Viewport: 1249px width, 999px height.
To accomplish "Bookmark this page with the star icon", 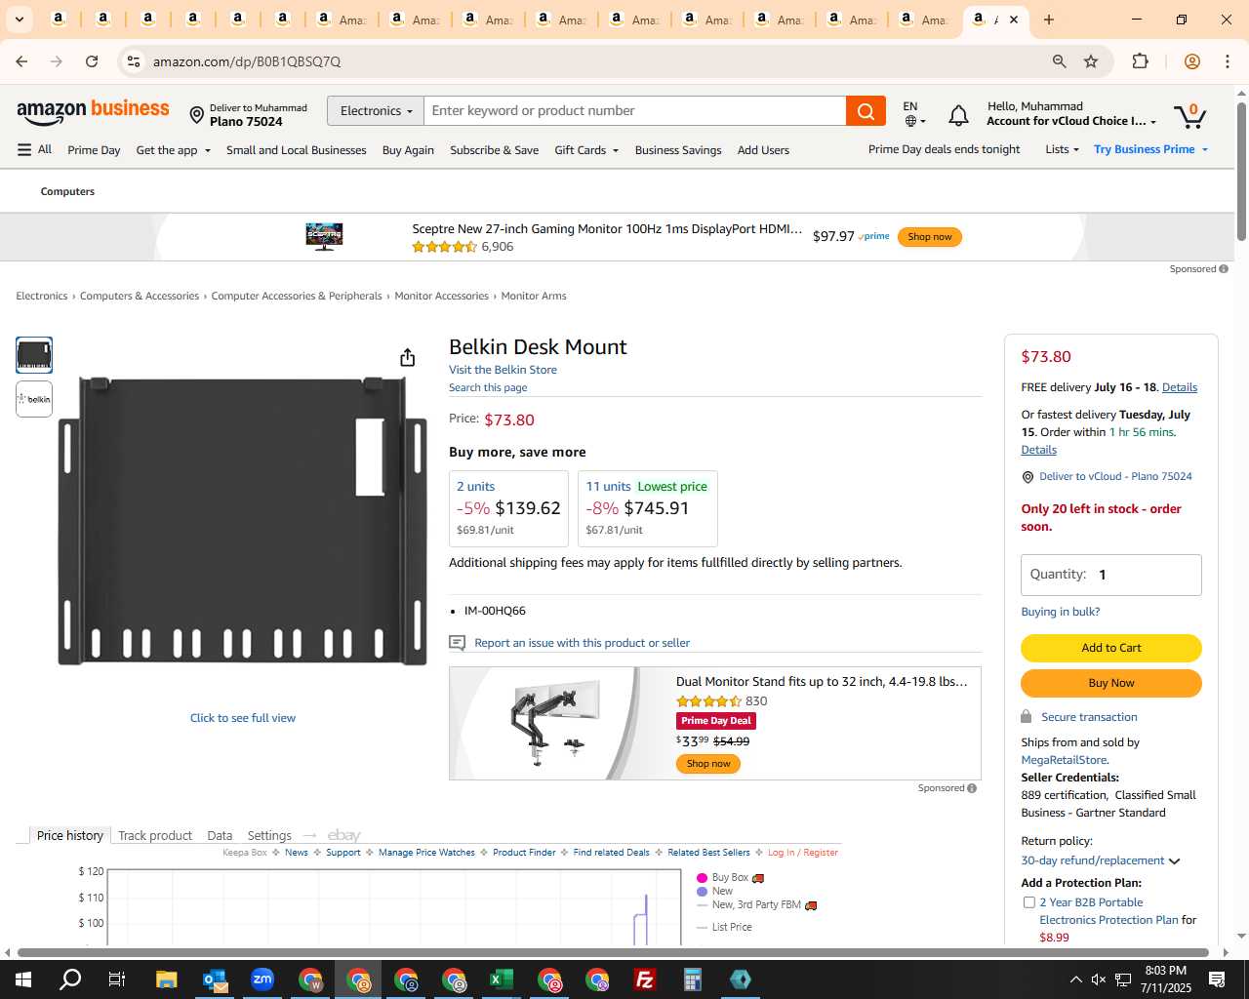I will (x=1091, y=61).
